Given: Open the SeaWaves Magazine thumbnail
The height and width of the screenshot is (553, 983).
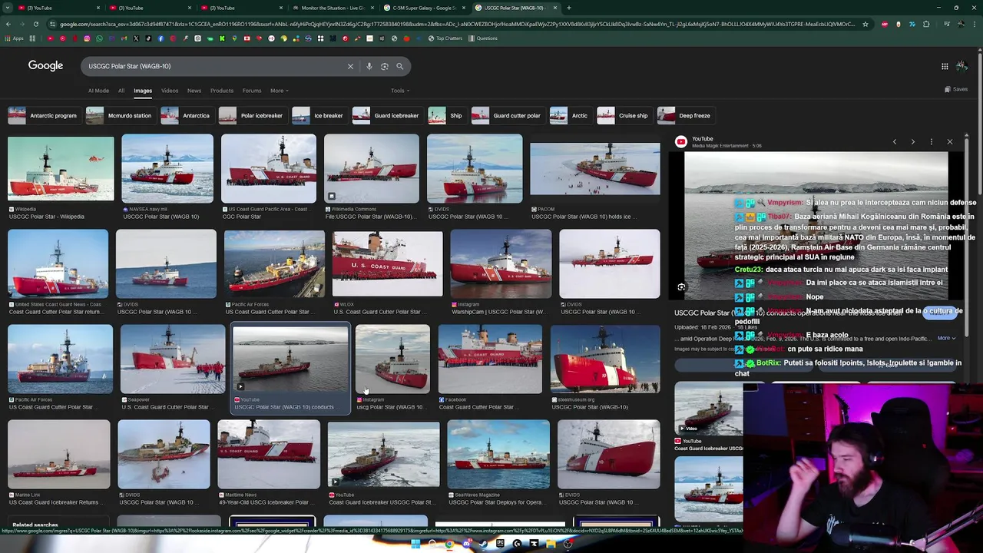Looking at the screenshot, I should (x=498, y=455).
